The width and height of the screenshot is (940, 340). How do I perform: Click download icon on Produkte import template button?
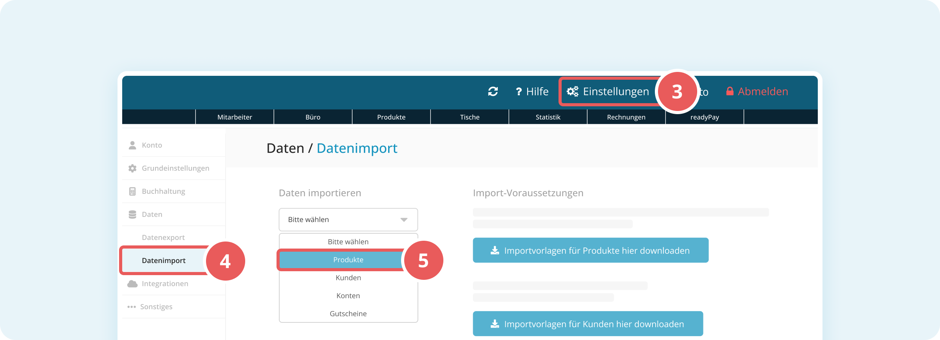(x=495, y=251)
